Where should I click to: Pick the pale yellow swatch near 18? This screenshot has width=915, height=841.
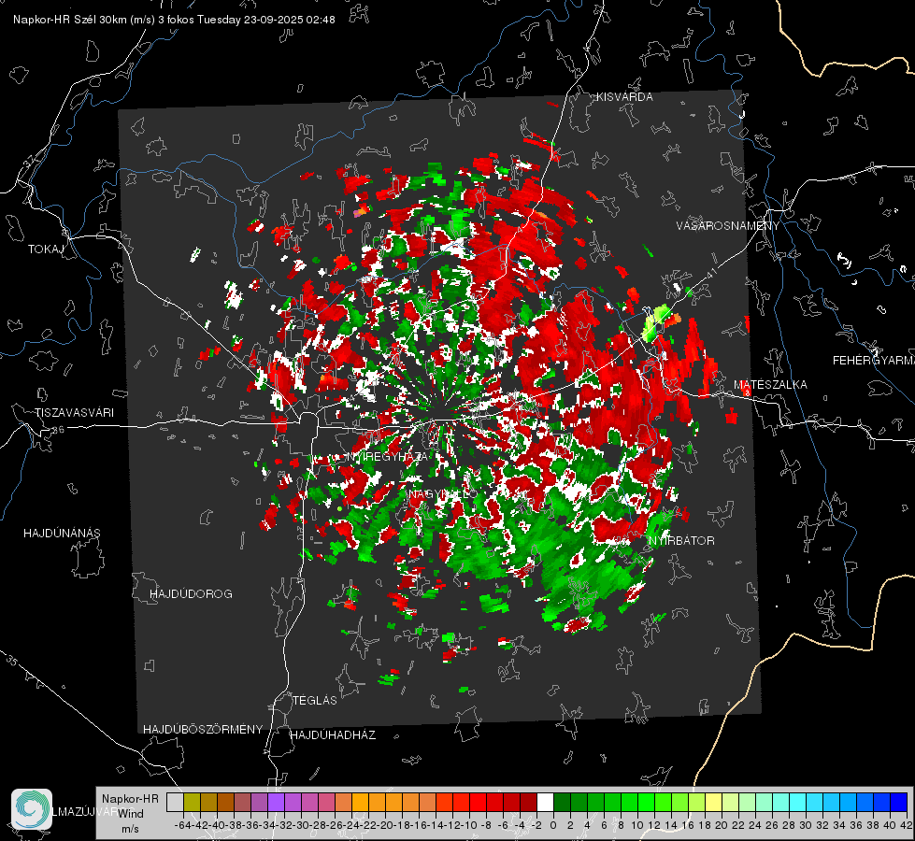click(x=713, y=802)
